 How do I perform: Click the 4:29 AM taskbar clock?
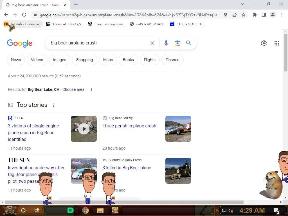tap(252, 210)
